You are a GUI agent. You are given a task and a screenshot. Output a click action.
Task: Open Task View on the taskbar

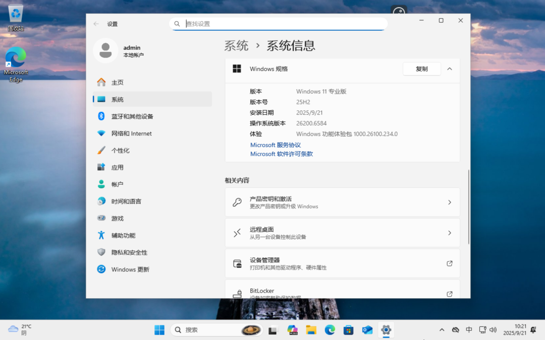[272, 330]
